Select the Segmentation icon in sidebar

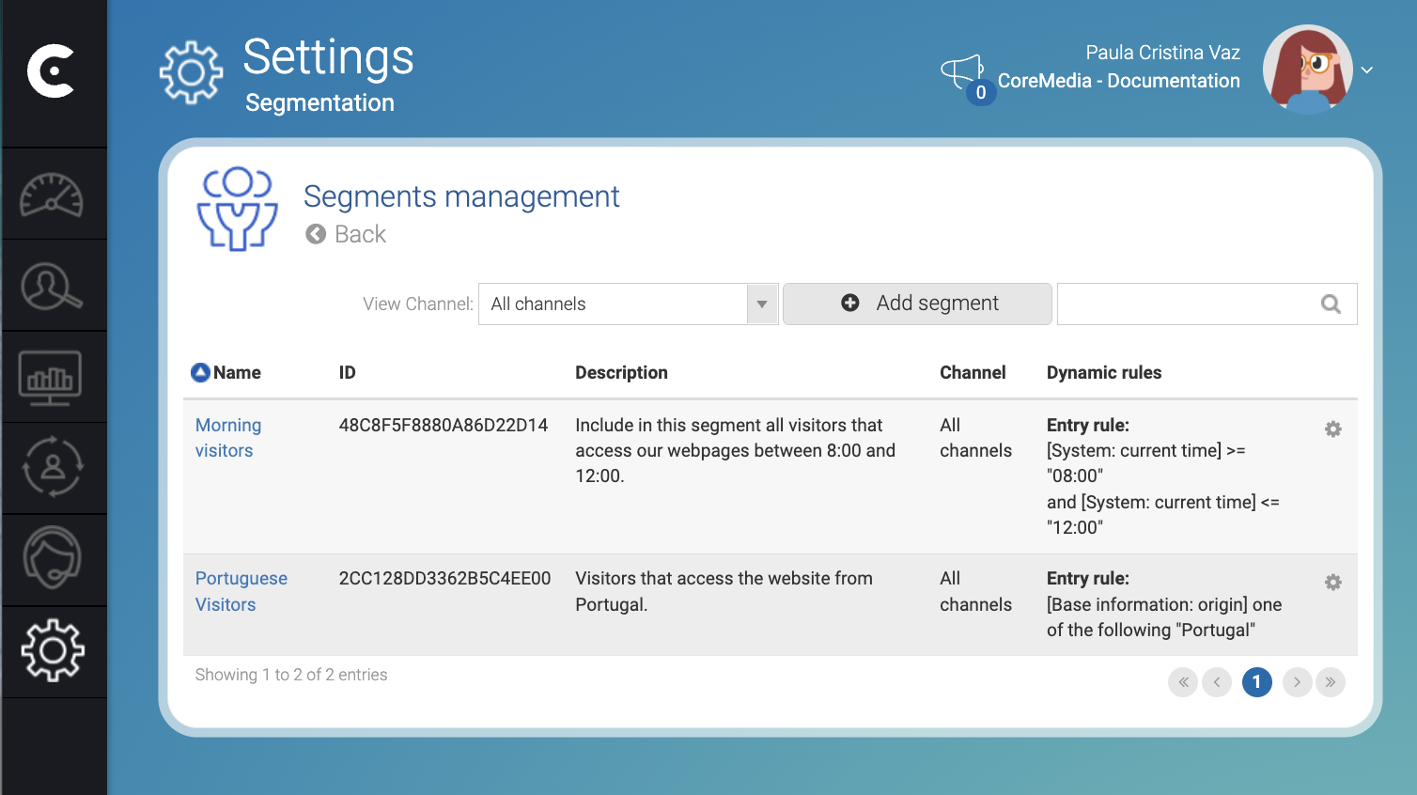point(54,467)
